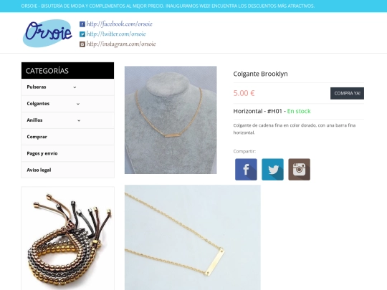Screen dimensions: 387x290
Task: Expand the Anillos category chevron
Action: click(x=79, y=120)
